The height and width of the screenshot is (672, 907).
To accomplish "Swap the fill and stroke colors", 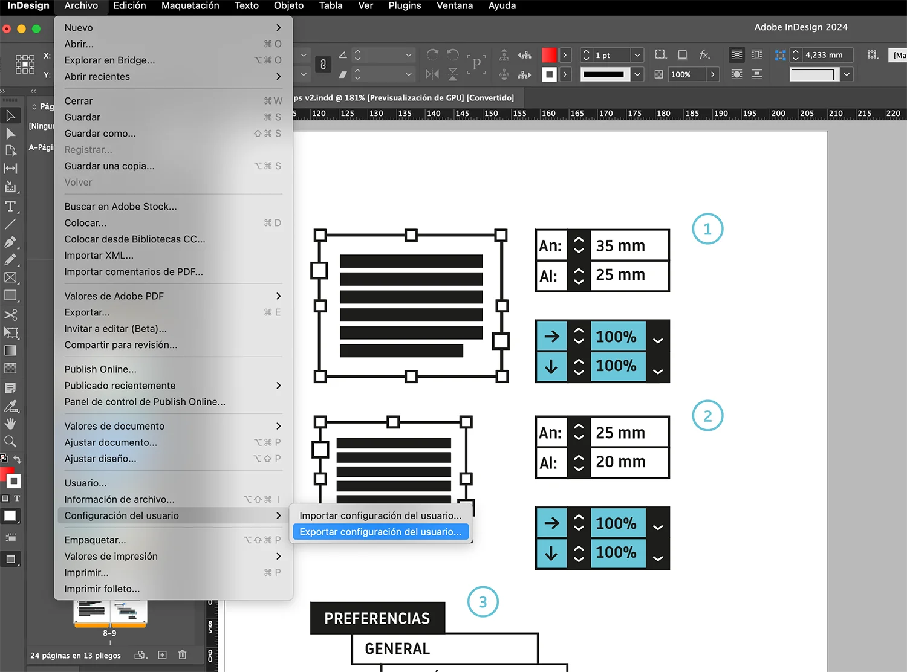I will 19,459.
